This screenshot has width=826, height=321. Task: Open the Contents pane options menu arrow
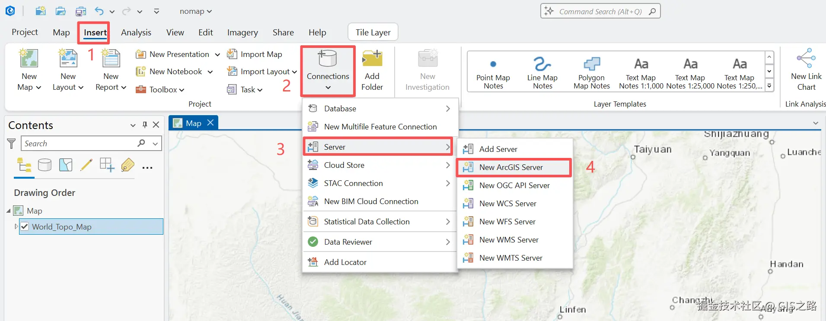pyautogui.click(x=133, y=125)
